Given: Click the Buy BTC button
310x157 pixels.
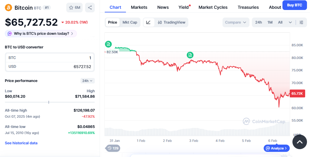Looking at the screenshot, I should point(294,5).
